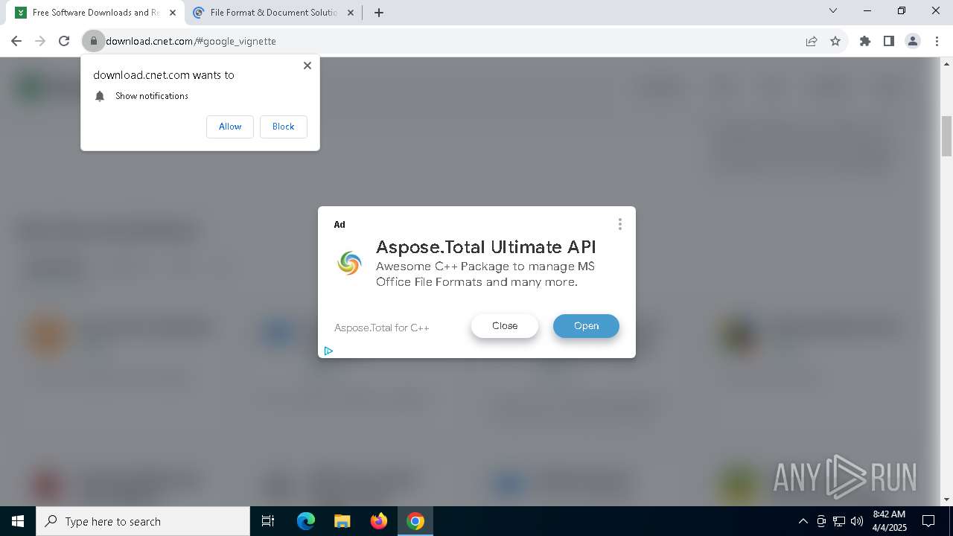
Task: Click the bell icon in the permission popup
Action: coord(100,96)
